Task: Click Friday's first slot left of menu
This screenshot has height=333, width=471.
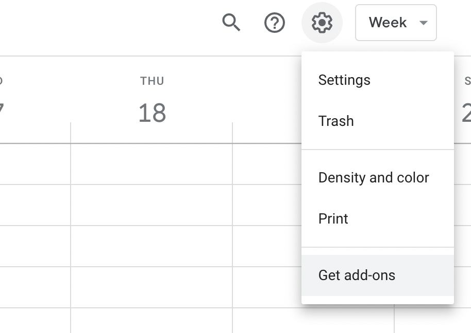Action: pyautogui.click(x=266, y=164)
